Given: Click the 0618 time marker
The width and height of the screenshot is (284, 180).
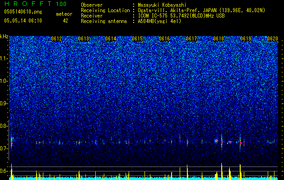Looking at the screenshot, I should pos(219,39).
